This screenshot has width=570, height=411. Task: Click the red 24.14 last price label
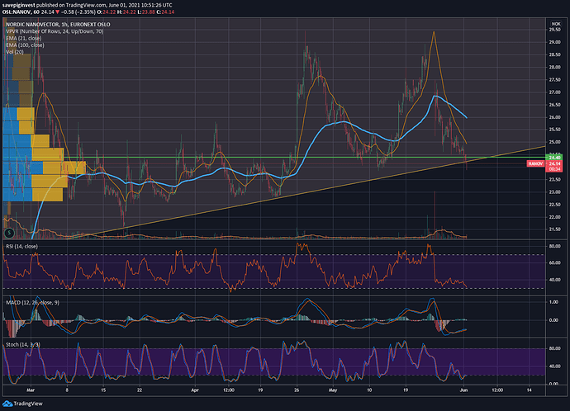coord(554,163)
